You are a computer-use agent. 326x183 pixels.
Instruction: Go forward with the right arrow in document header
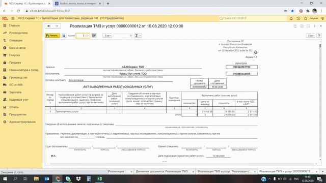pyautogui.click(x=57, y=26)
